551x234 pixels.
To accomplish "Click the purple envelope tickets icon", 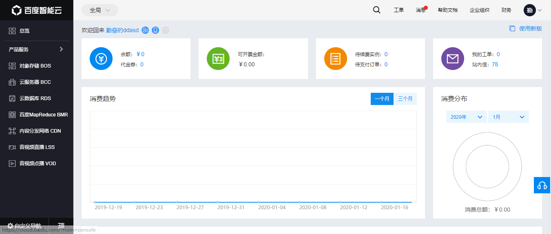I will coord(453,59).
